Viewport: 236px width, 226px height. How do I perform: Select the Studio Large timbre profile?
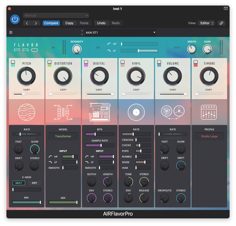point(209,137)
